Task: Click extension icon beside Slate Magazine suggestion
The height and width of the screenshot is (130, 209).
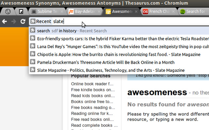Action: coord(33,70)
